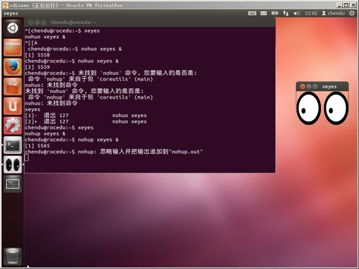Viewport: 359px width, 269px height.
Task: Click the xeyes window title bar
Action: point(323,87)
